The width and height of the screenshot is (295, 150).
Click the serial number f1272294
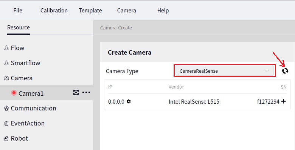[x=268, y=102]
